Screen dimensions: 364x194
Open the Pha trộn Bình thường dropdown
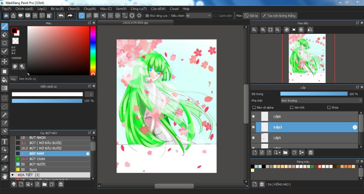[x=321, y=101]
